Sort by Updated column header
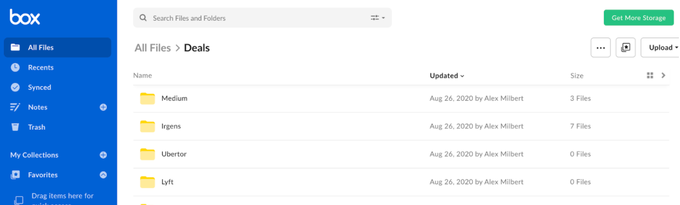 (447, 76)
